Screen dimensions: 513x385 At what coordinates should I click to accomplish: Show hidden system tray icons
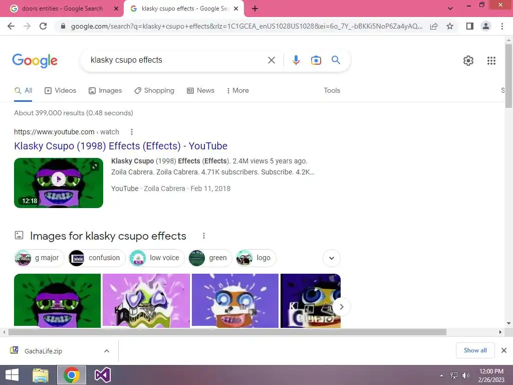(x=442, y=375)
